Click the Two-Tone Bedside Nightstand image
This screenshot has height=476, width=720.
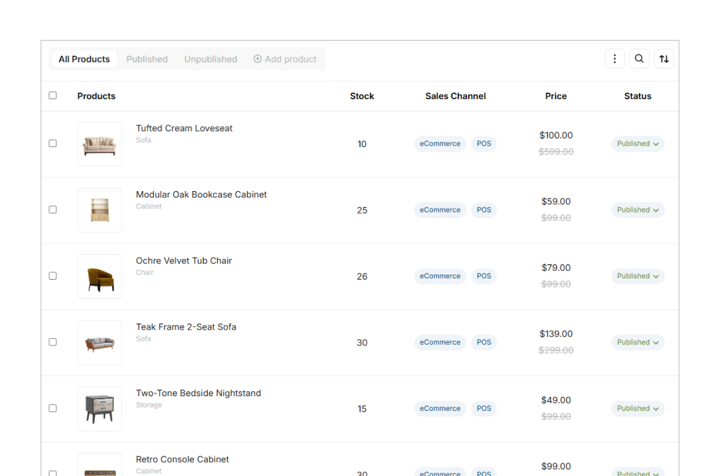100,409
